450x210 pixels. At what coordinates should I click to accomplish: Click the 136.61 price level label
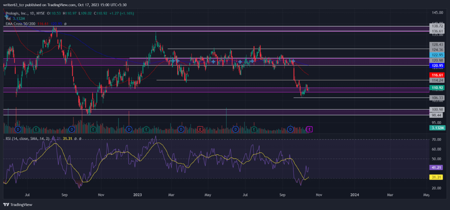coord(437,31)
